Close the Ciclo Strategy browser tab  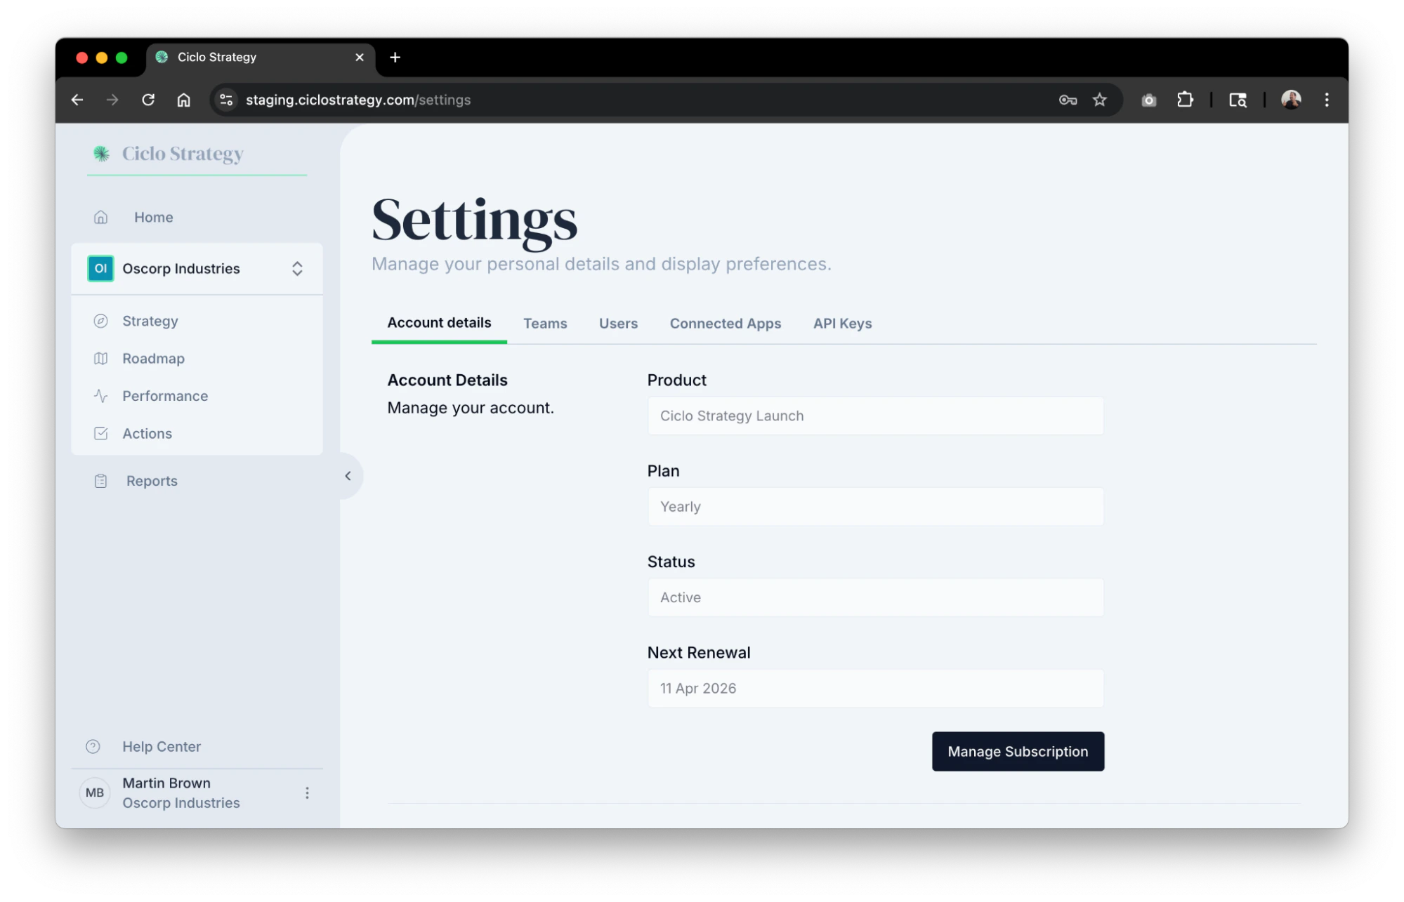pyautogui.click(x=360, y=58)
